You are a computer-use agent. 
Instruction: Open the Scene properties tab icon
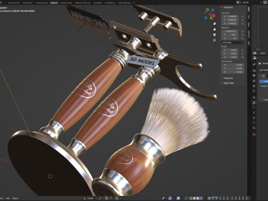pyautogui.click(x=254, y=86)
